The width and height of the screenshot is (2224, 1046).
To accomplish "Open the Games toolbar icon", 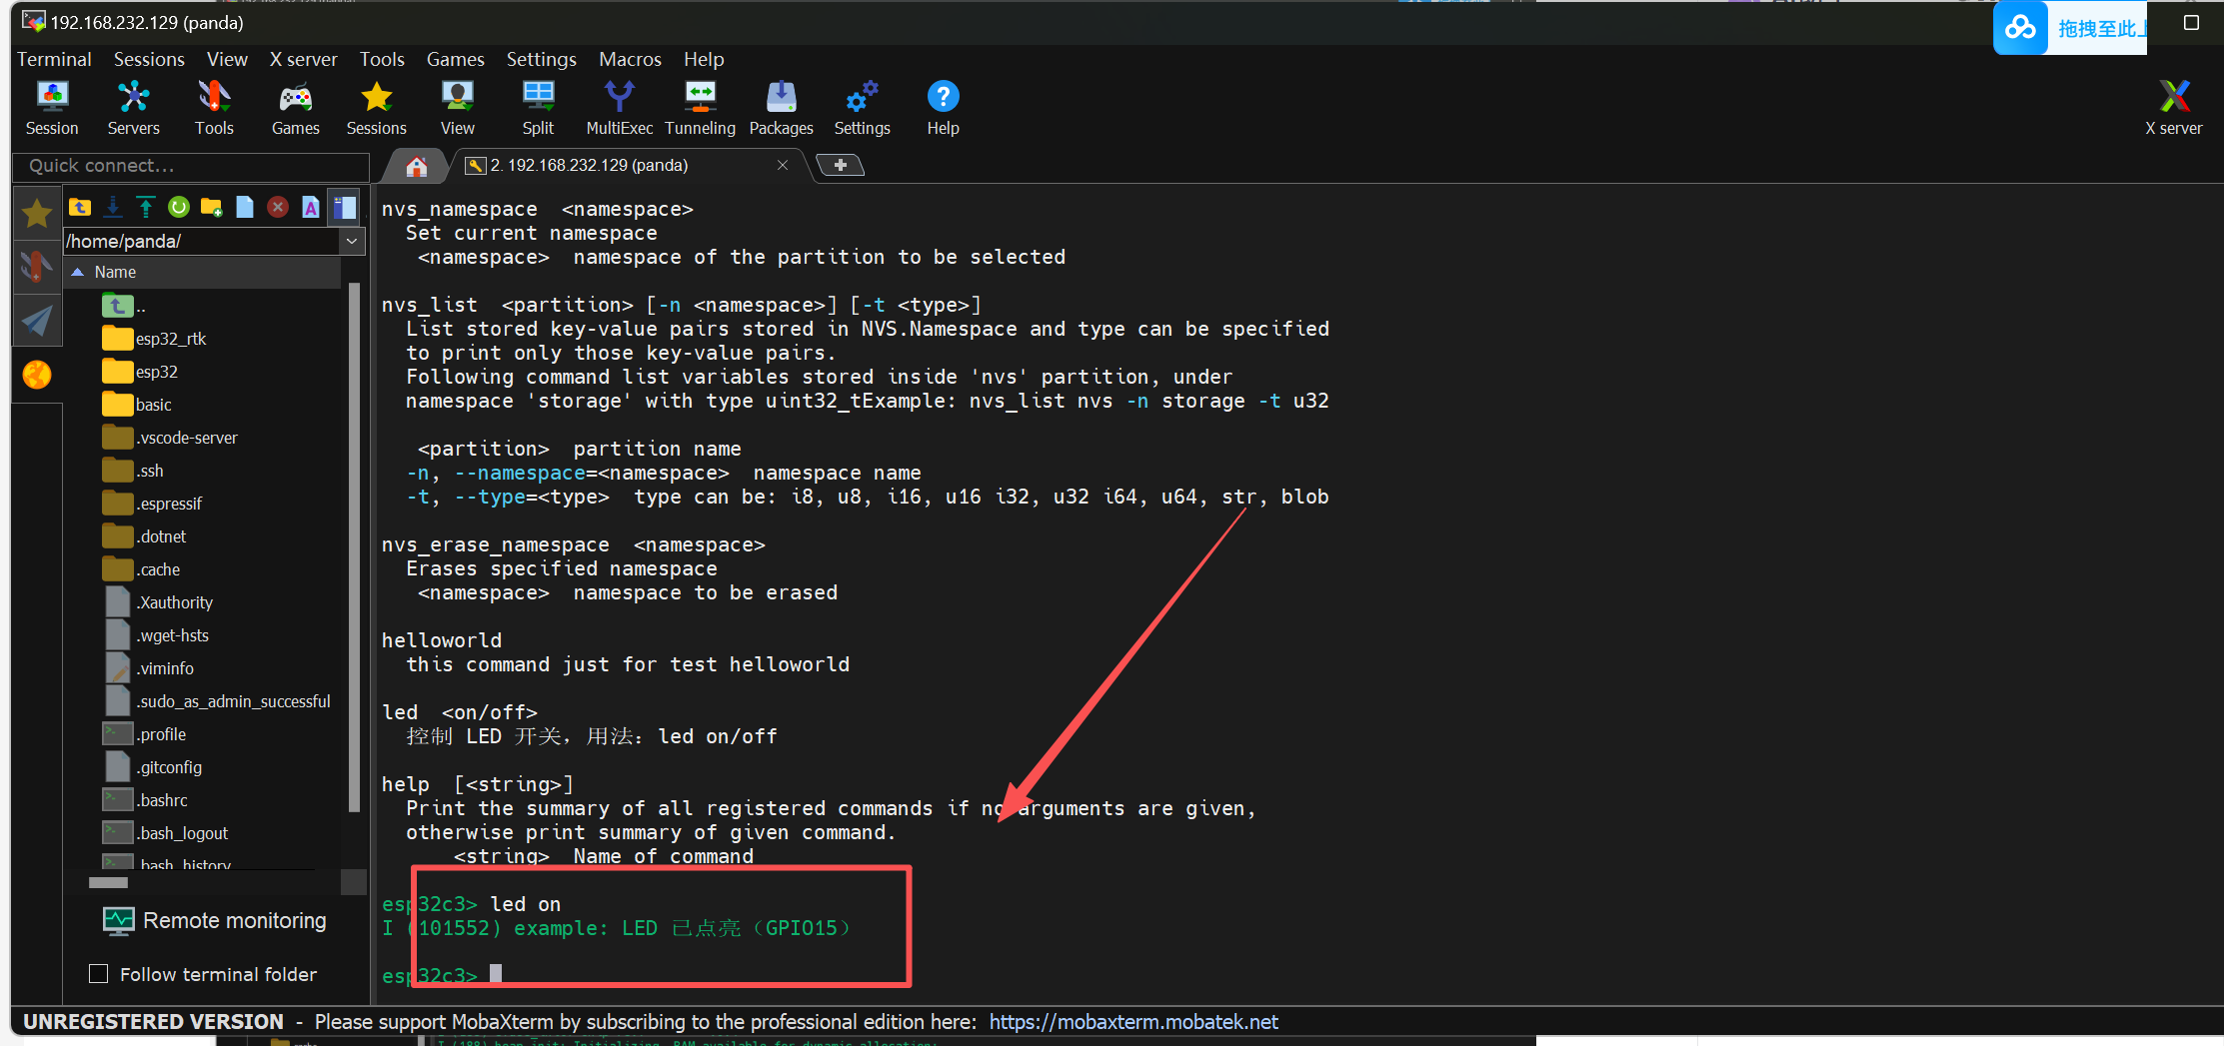I will pyautogui.click(x=296, y=108).
